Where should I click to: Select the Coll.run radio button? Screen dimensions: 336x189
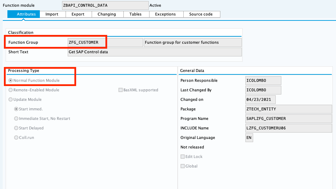click(x=16, y=138)
